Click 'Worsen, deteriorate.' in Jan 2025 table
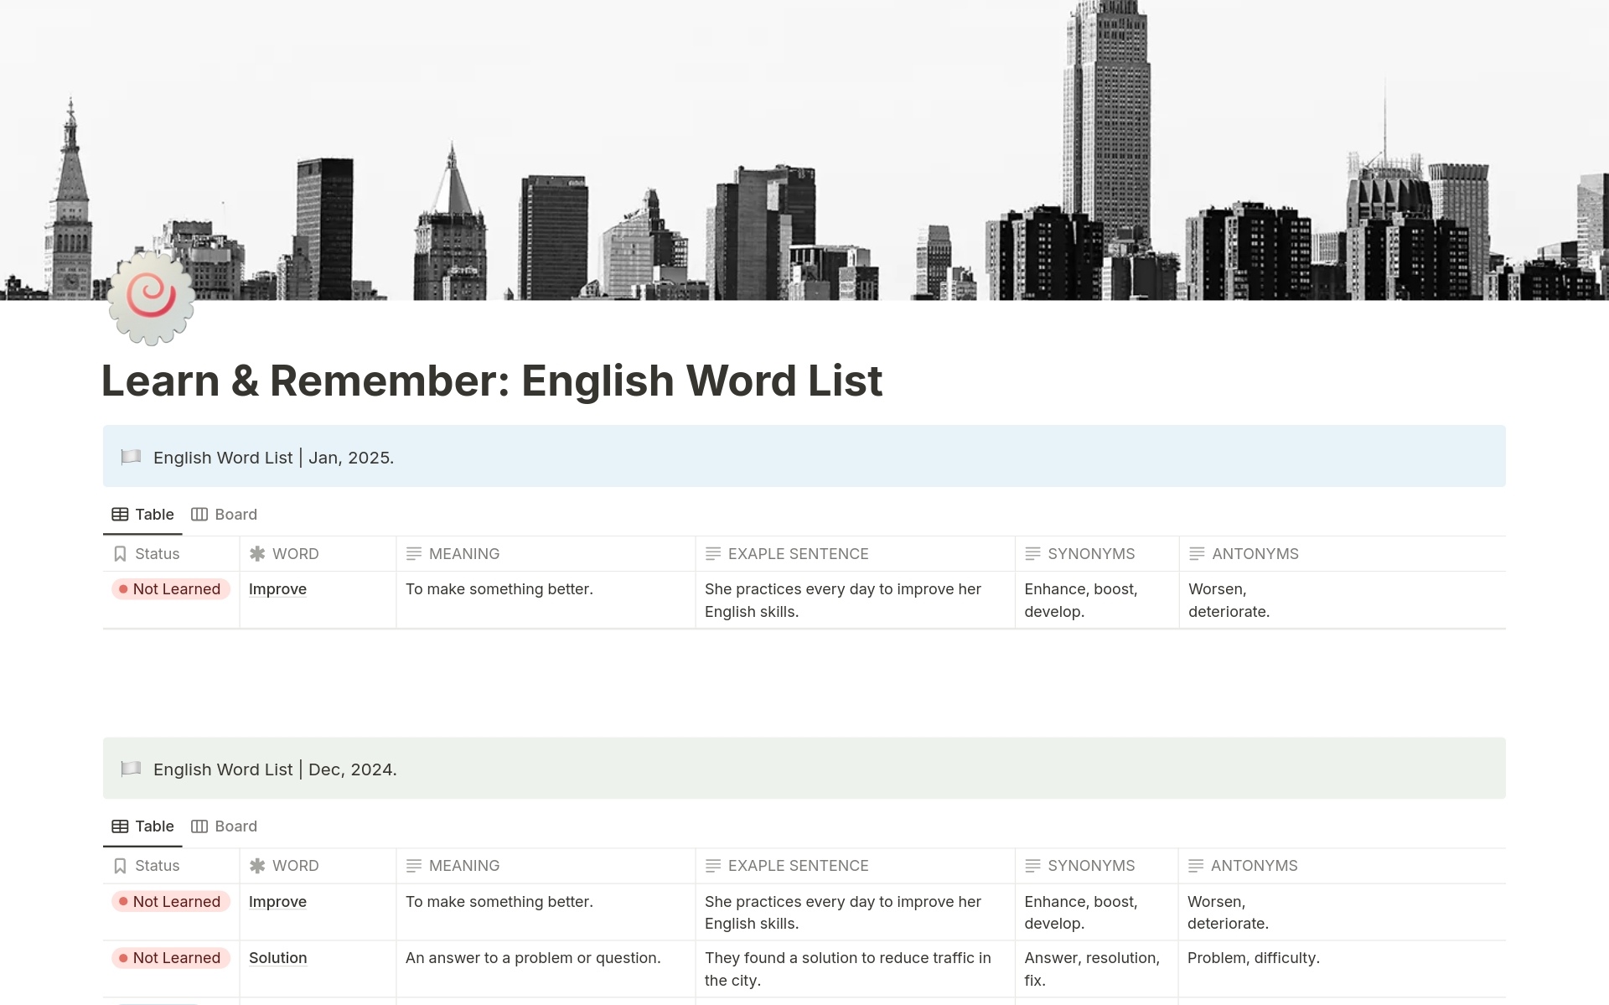The height and width of the screenshot is (1005, 1609). pyautogui.click(x=1229, y=600)
